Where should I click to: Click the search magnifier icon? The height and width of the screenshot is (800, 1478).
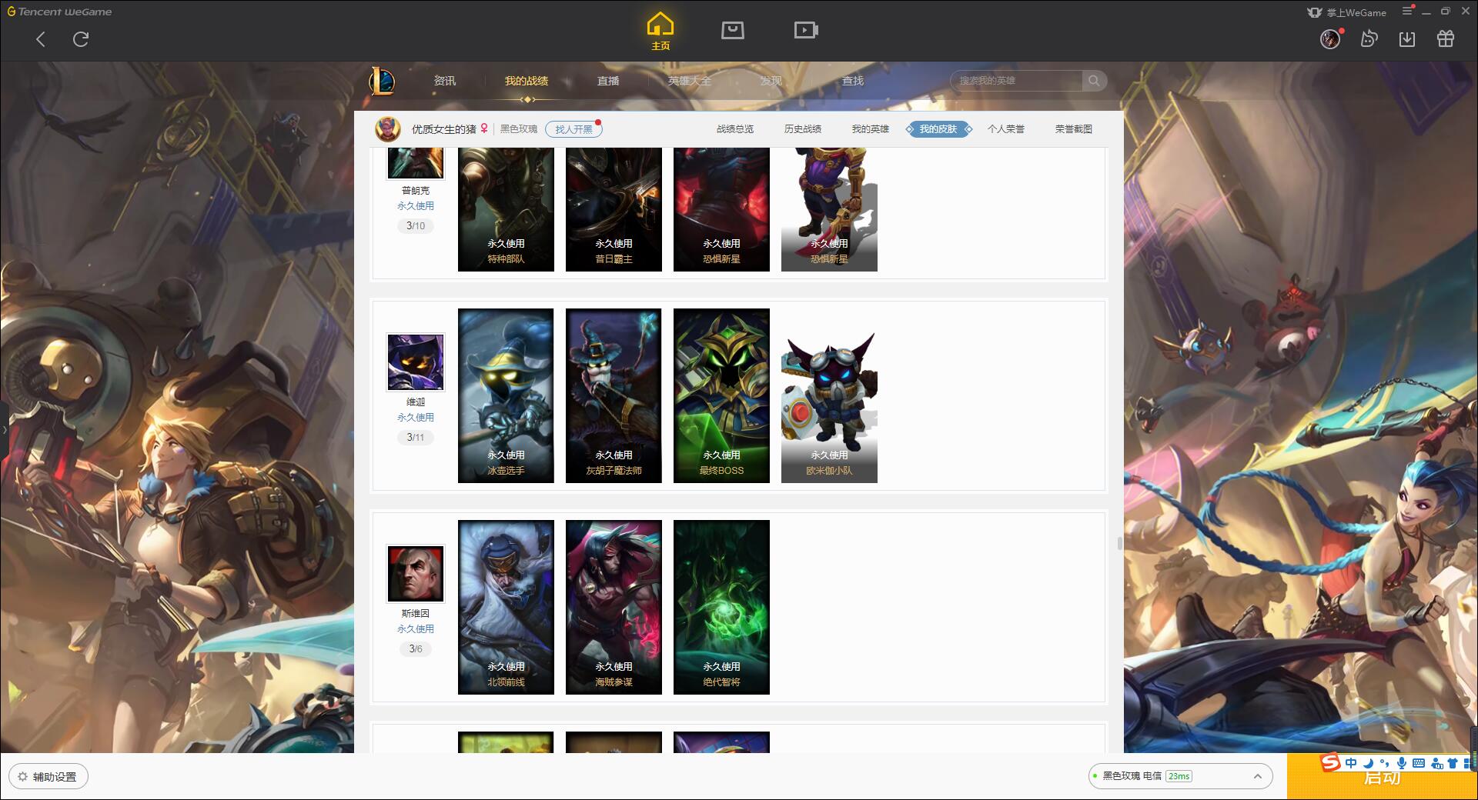coord(1094,81)
